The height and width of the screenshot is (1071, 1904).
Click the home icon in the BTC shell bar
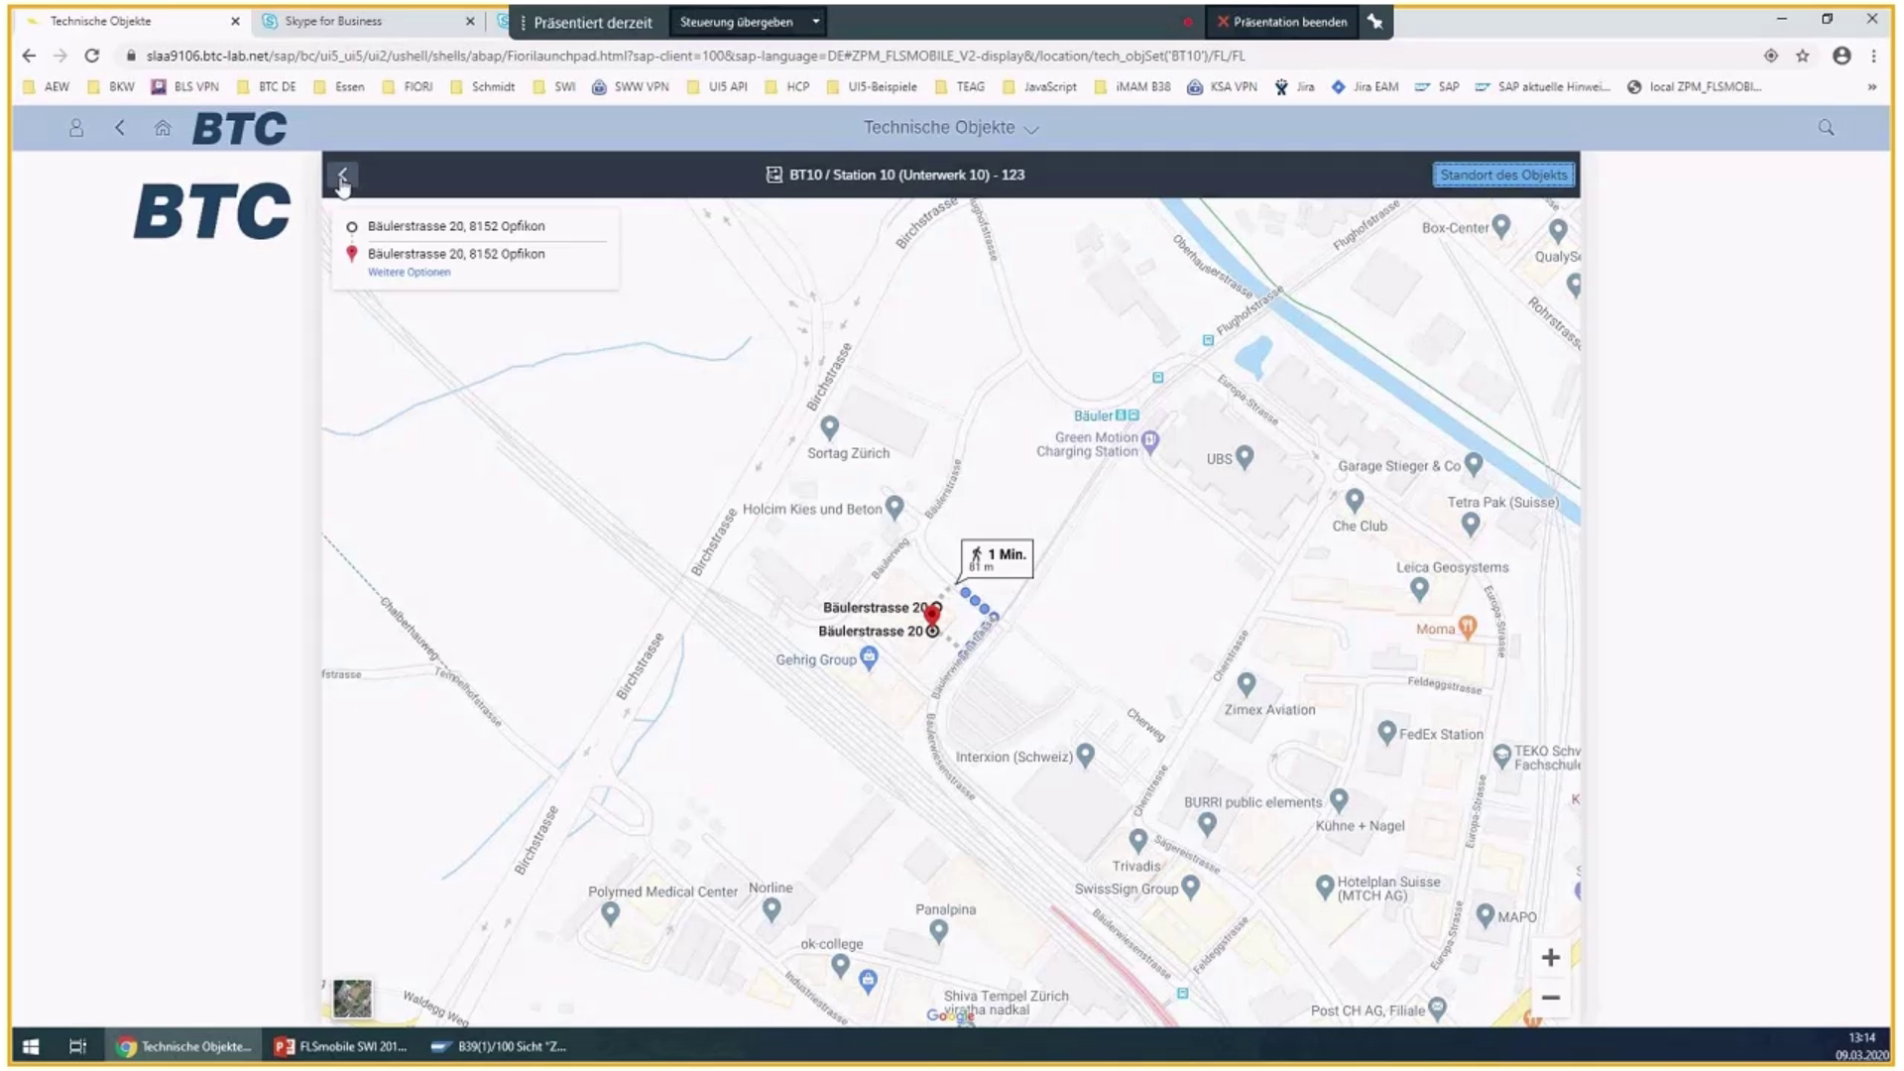coord(163,127)
